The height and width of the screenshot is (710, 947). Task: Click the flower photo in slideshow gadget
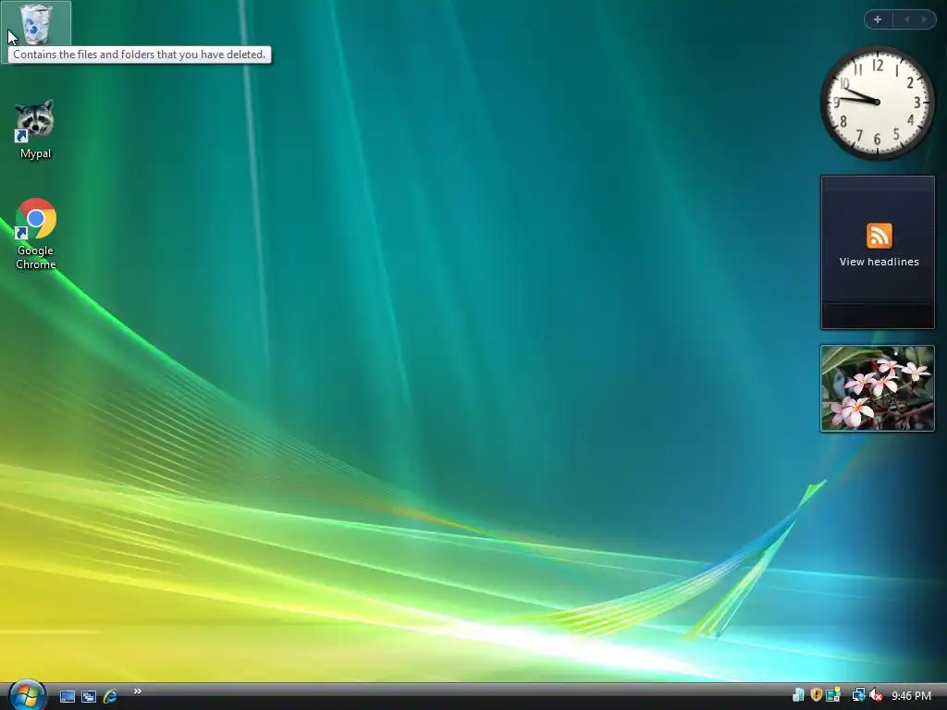click(x=877, y=388)
